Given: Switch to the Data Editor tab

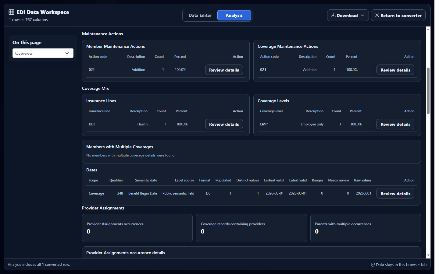Looking at the screenshot, I should (200, 15).
